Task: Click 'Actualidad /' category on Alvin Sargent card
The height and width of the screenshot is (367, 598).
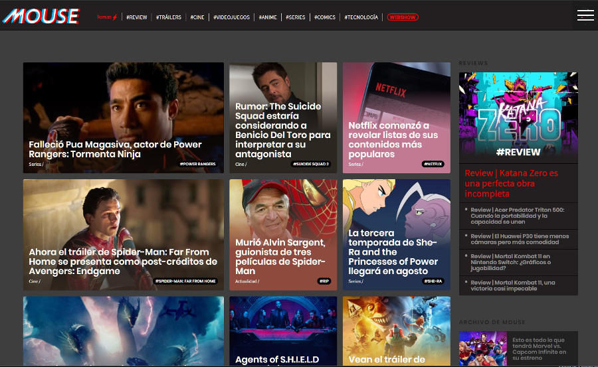Action: (247, 281)
